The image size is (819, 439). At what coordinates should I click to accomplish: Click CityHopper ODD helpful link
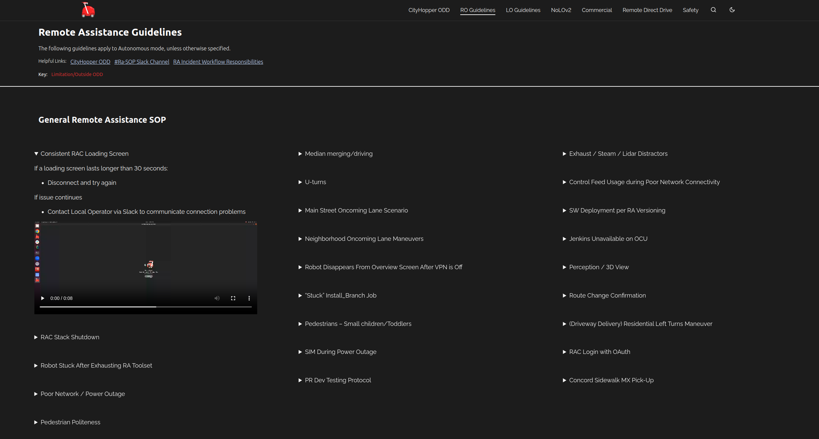point(90,62)
